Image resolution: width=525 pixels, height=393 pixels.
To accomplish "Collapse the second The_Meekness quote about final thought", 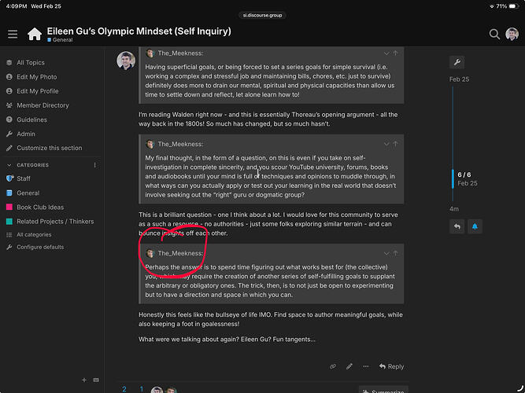I will click(x=386, y=144).
